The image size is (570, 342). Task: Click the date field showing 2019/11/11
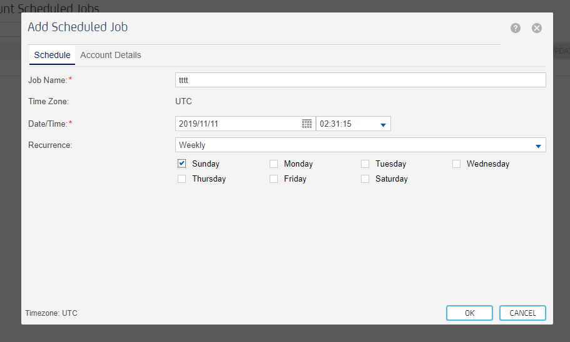238,124
